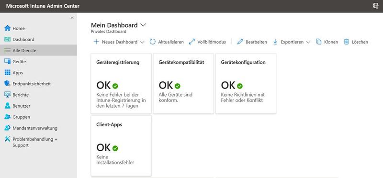Screen dimensions: 383x178
Task: Click Klonen text button
Action: coord(331,42)
